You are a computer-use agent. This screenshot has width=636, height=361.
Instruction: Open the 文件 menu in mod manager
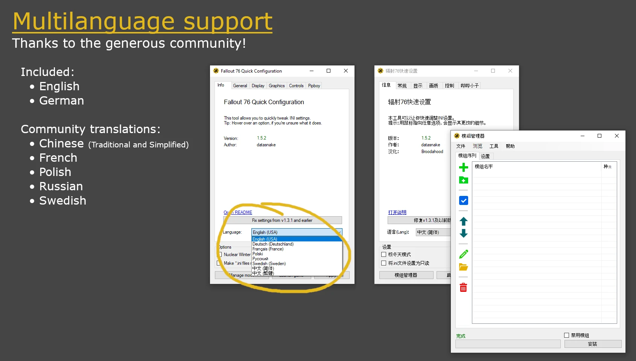461,146
